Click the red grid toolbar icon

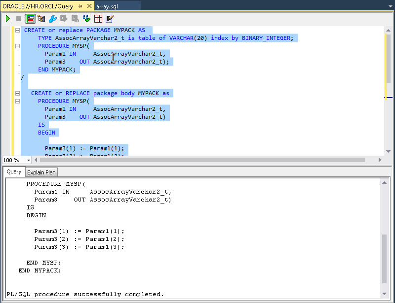(98, 19)
